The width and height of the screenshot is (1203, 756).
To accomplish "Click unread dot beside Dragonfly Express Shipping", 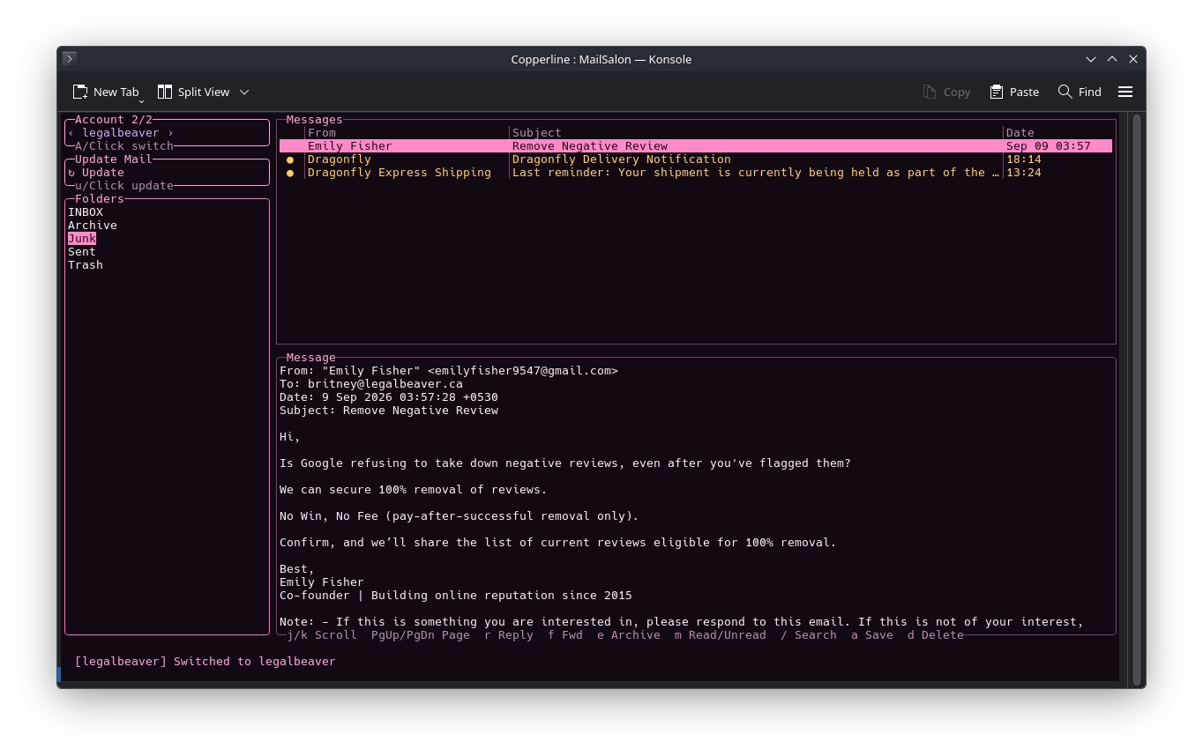I will pos(290,173).
